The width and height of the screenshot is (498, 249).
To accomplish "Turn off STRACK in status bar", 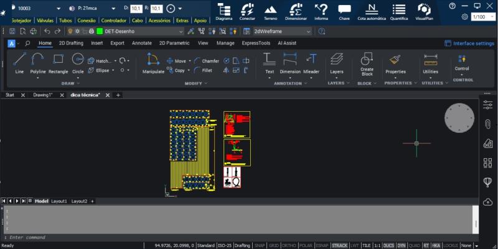I will click(339, 245).
